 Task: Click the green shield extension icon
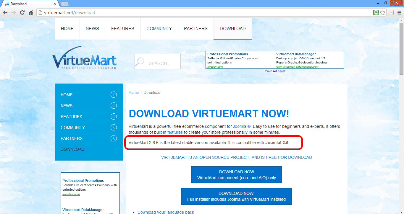(376, 13)
